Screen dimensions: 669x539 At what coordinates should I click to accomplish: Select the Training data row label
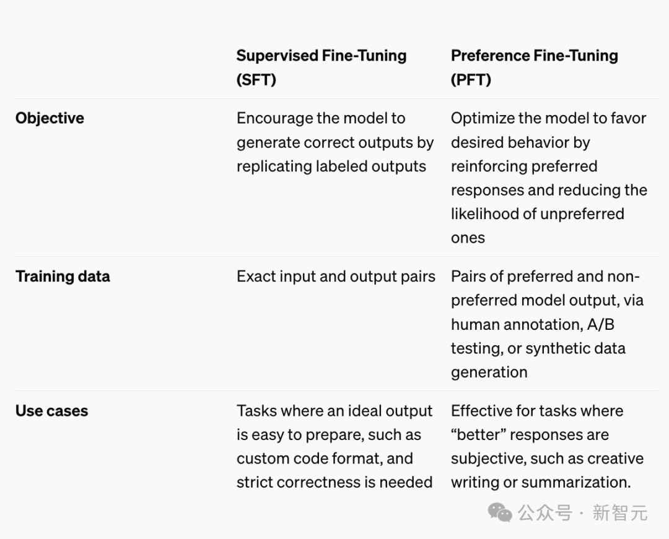coord(63,276)
